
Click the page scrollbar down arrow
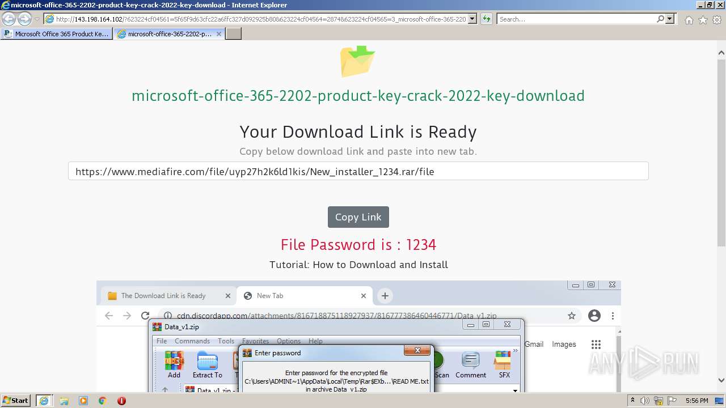pyautogui.click(x=721, y=380)
